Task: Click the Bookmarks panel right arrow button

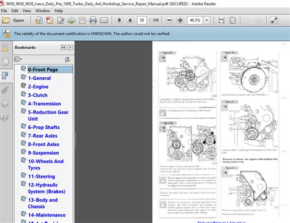Action: (70, 48)
